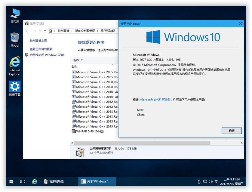252x192 pixels.
Task: Go up one level with up arrow
Action: click(x=45, y=31)
